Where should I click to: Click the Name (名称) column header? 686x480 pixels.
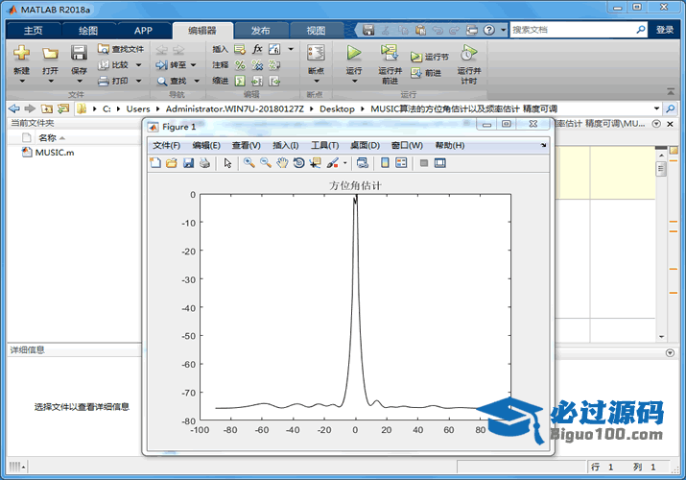(47, 138)
